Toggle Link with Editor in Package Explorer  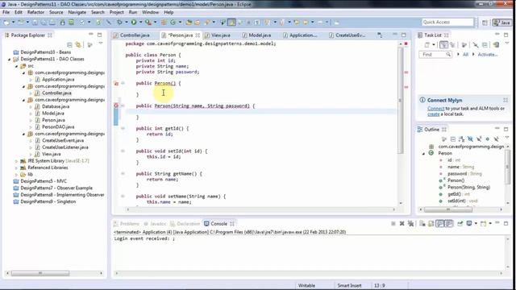coord(78,44)
